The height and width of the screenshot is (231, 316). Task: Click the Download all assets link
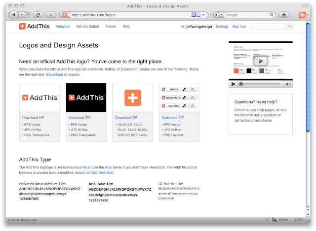tap(63, 74)
